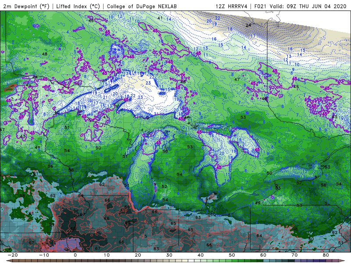Click the black "52" dewpoint value in Michigan
351x263 pixels.
(x=164, y=187)
